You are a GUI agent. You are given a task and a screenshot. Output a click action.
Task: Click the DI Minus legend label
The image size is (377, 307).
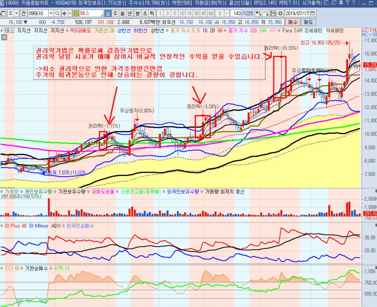coord(39,226)
